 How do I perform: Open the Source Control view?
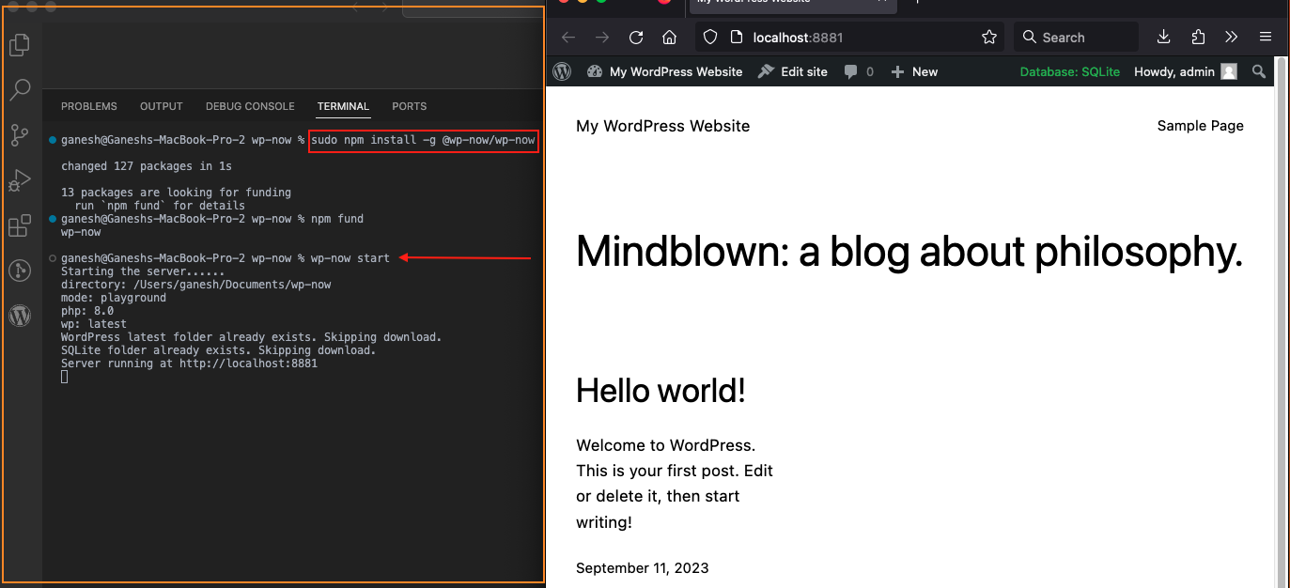point(20,135)
